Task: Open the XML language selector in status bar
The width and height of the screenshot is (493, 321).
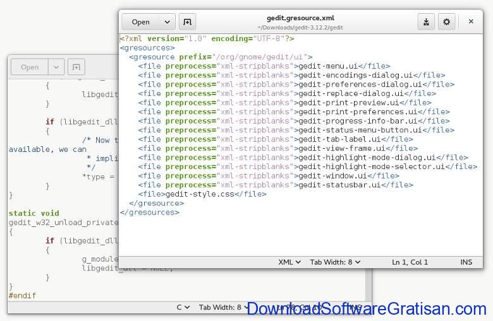Action: pyautogui.click(x=289, y=262)
